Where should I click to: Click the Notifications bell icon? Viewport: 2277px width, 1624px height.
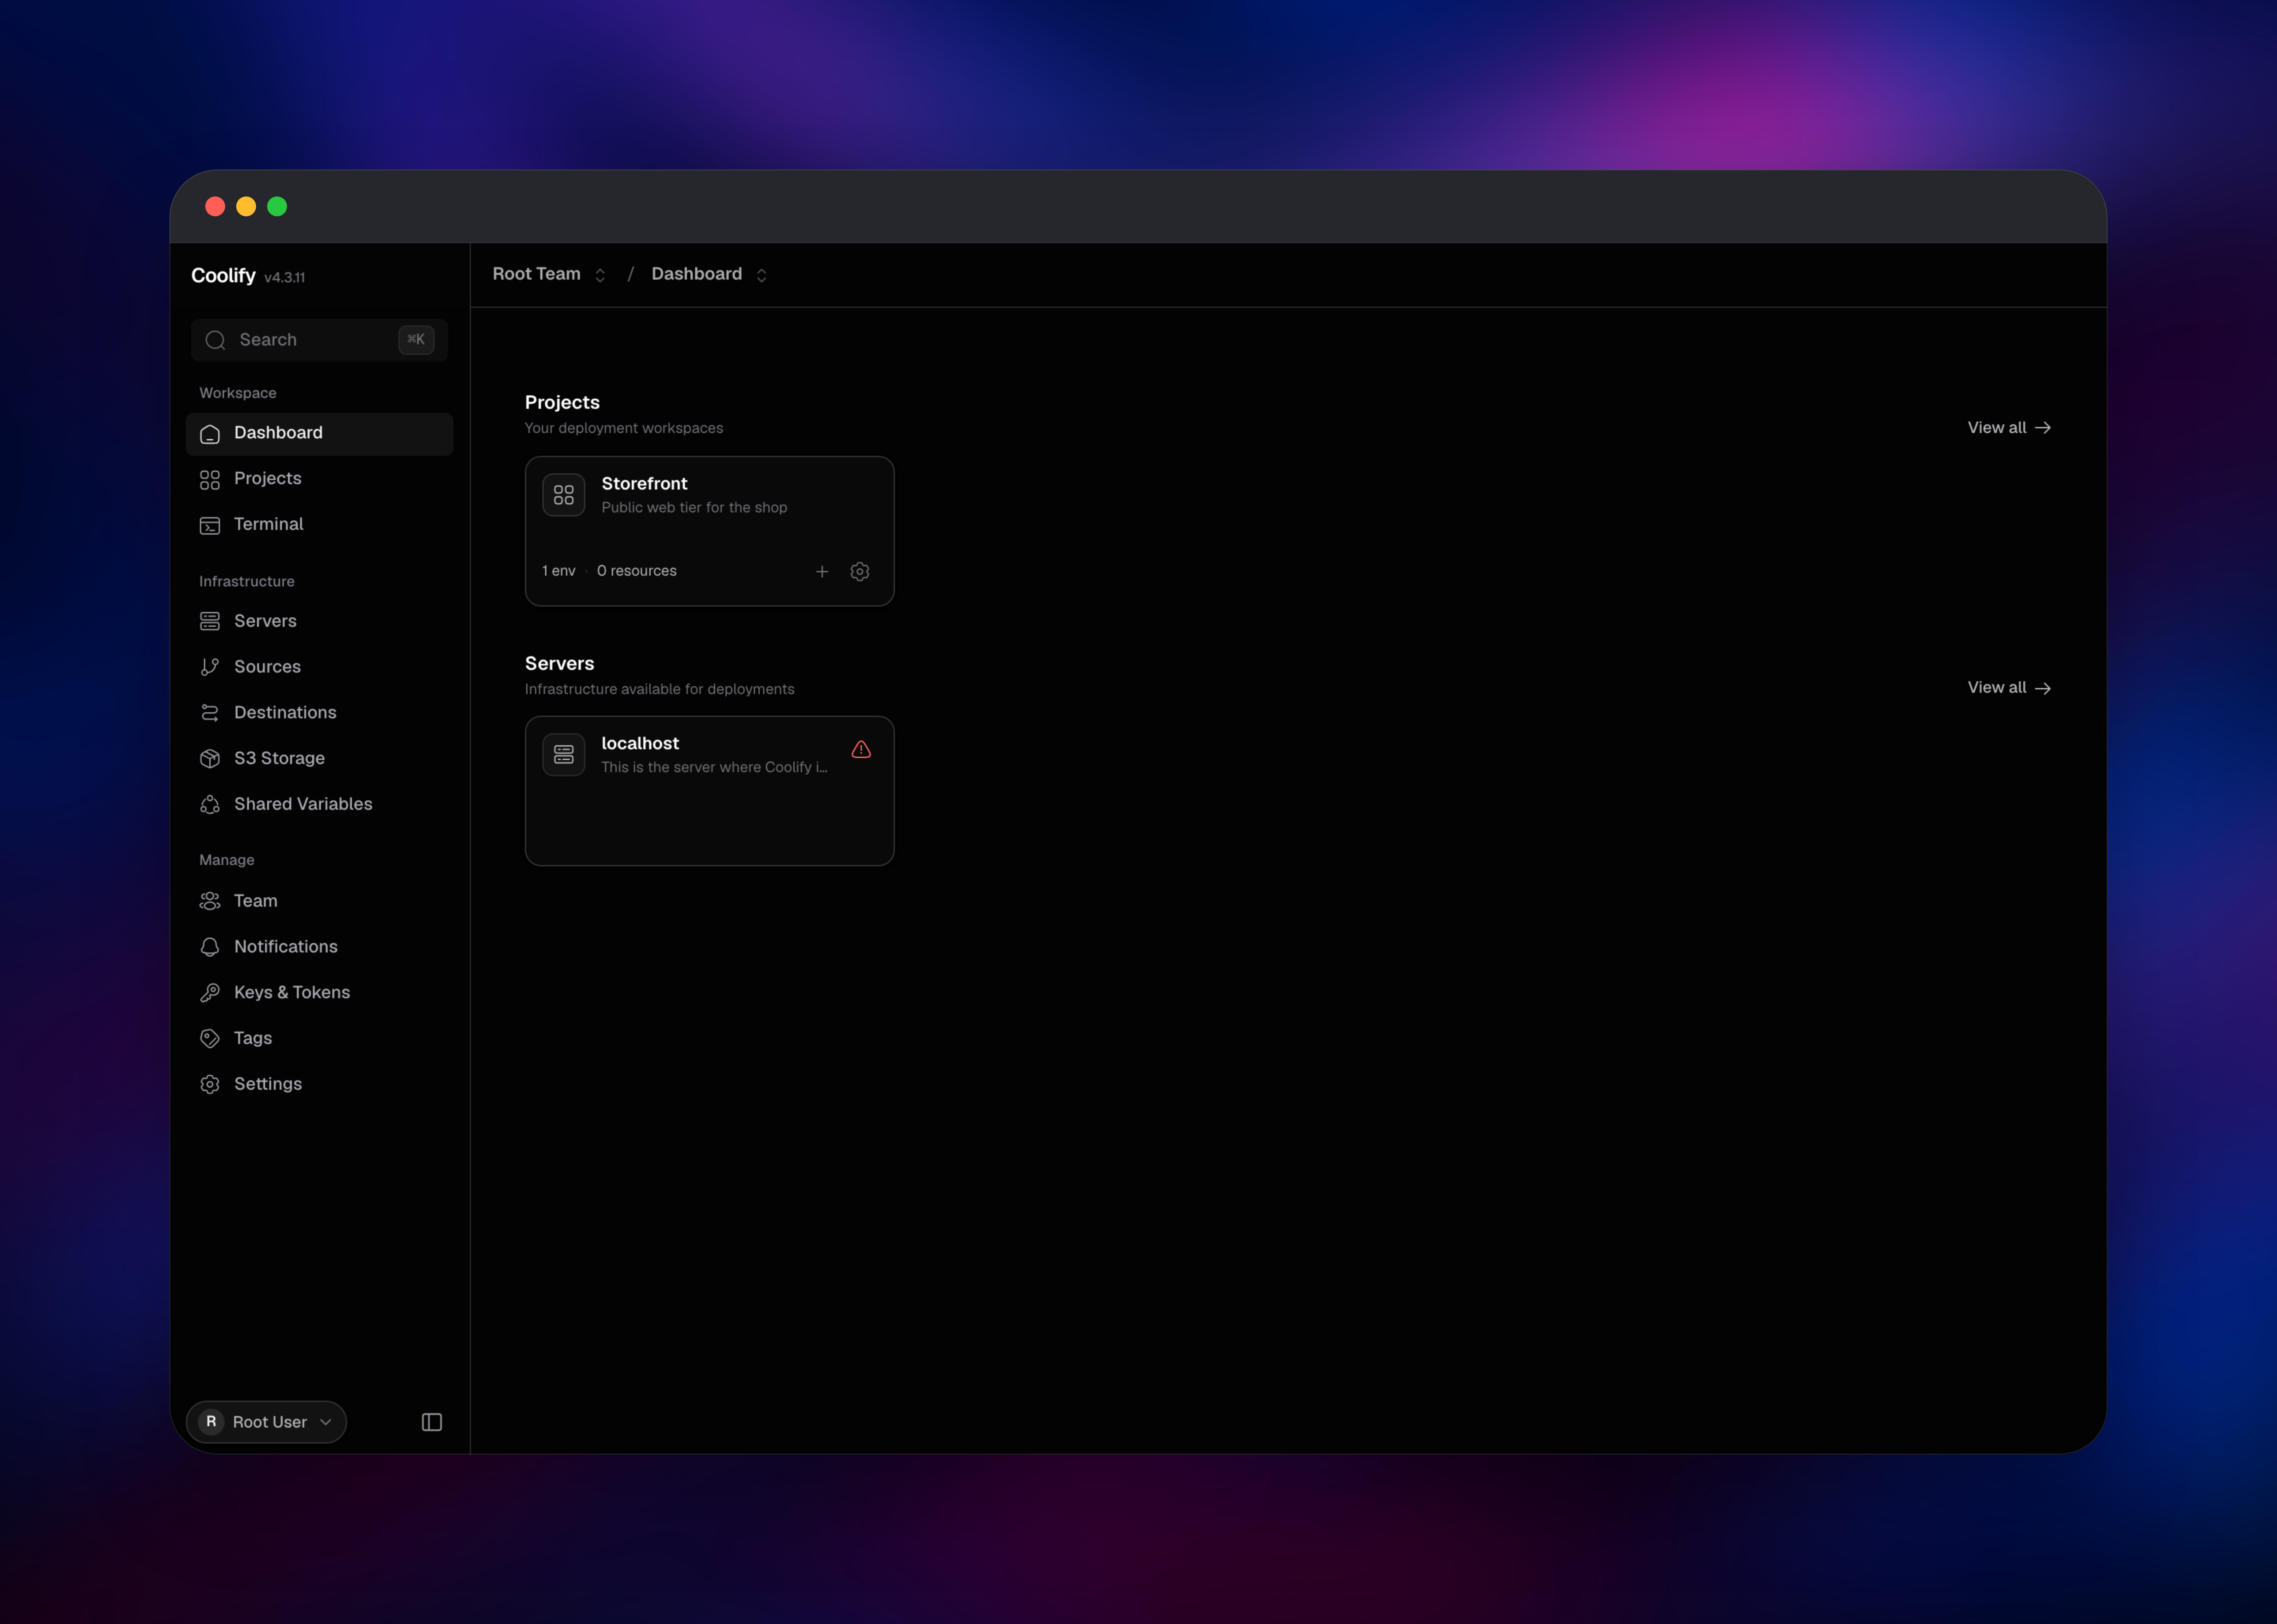[x=210, y=947]
